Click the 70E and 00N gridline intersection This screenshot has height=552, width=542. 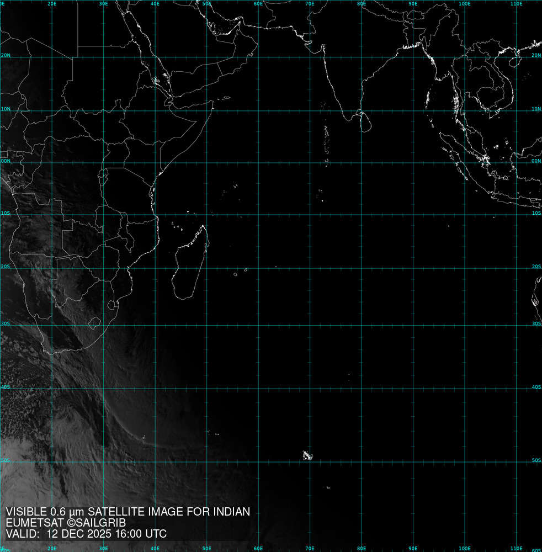(310, 163)
